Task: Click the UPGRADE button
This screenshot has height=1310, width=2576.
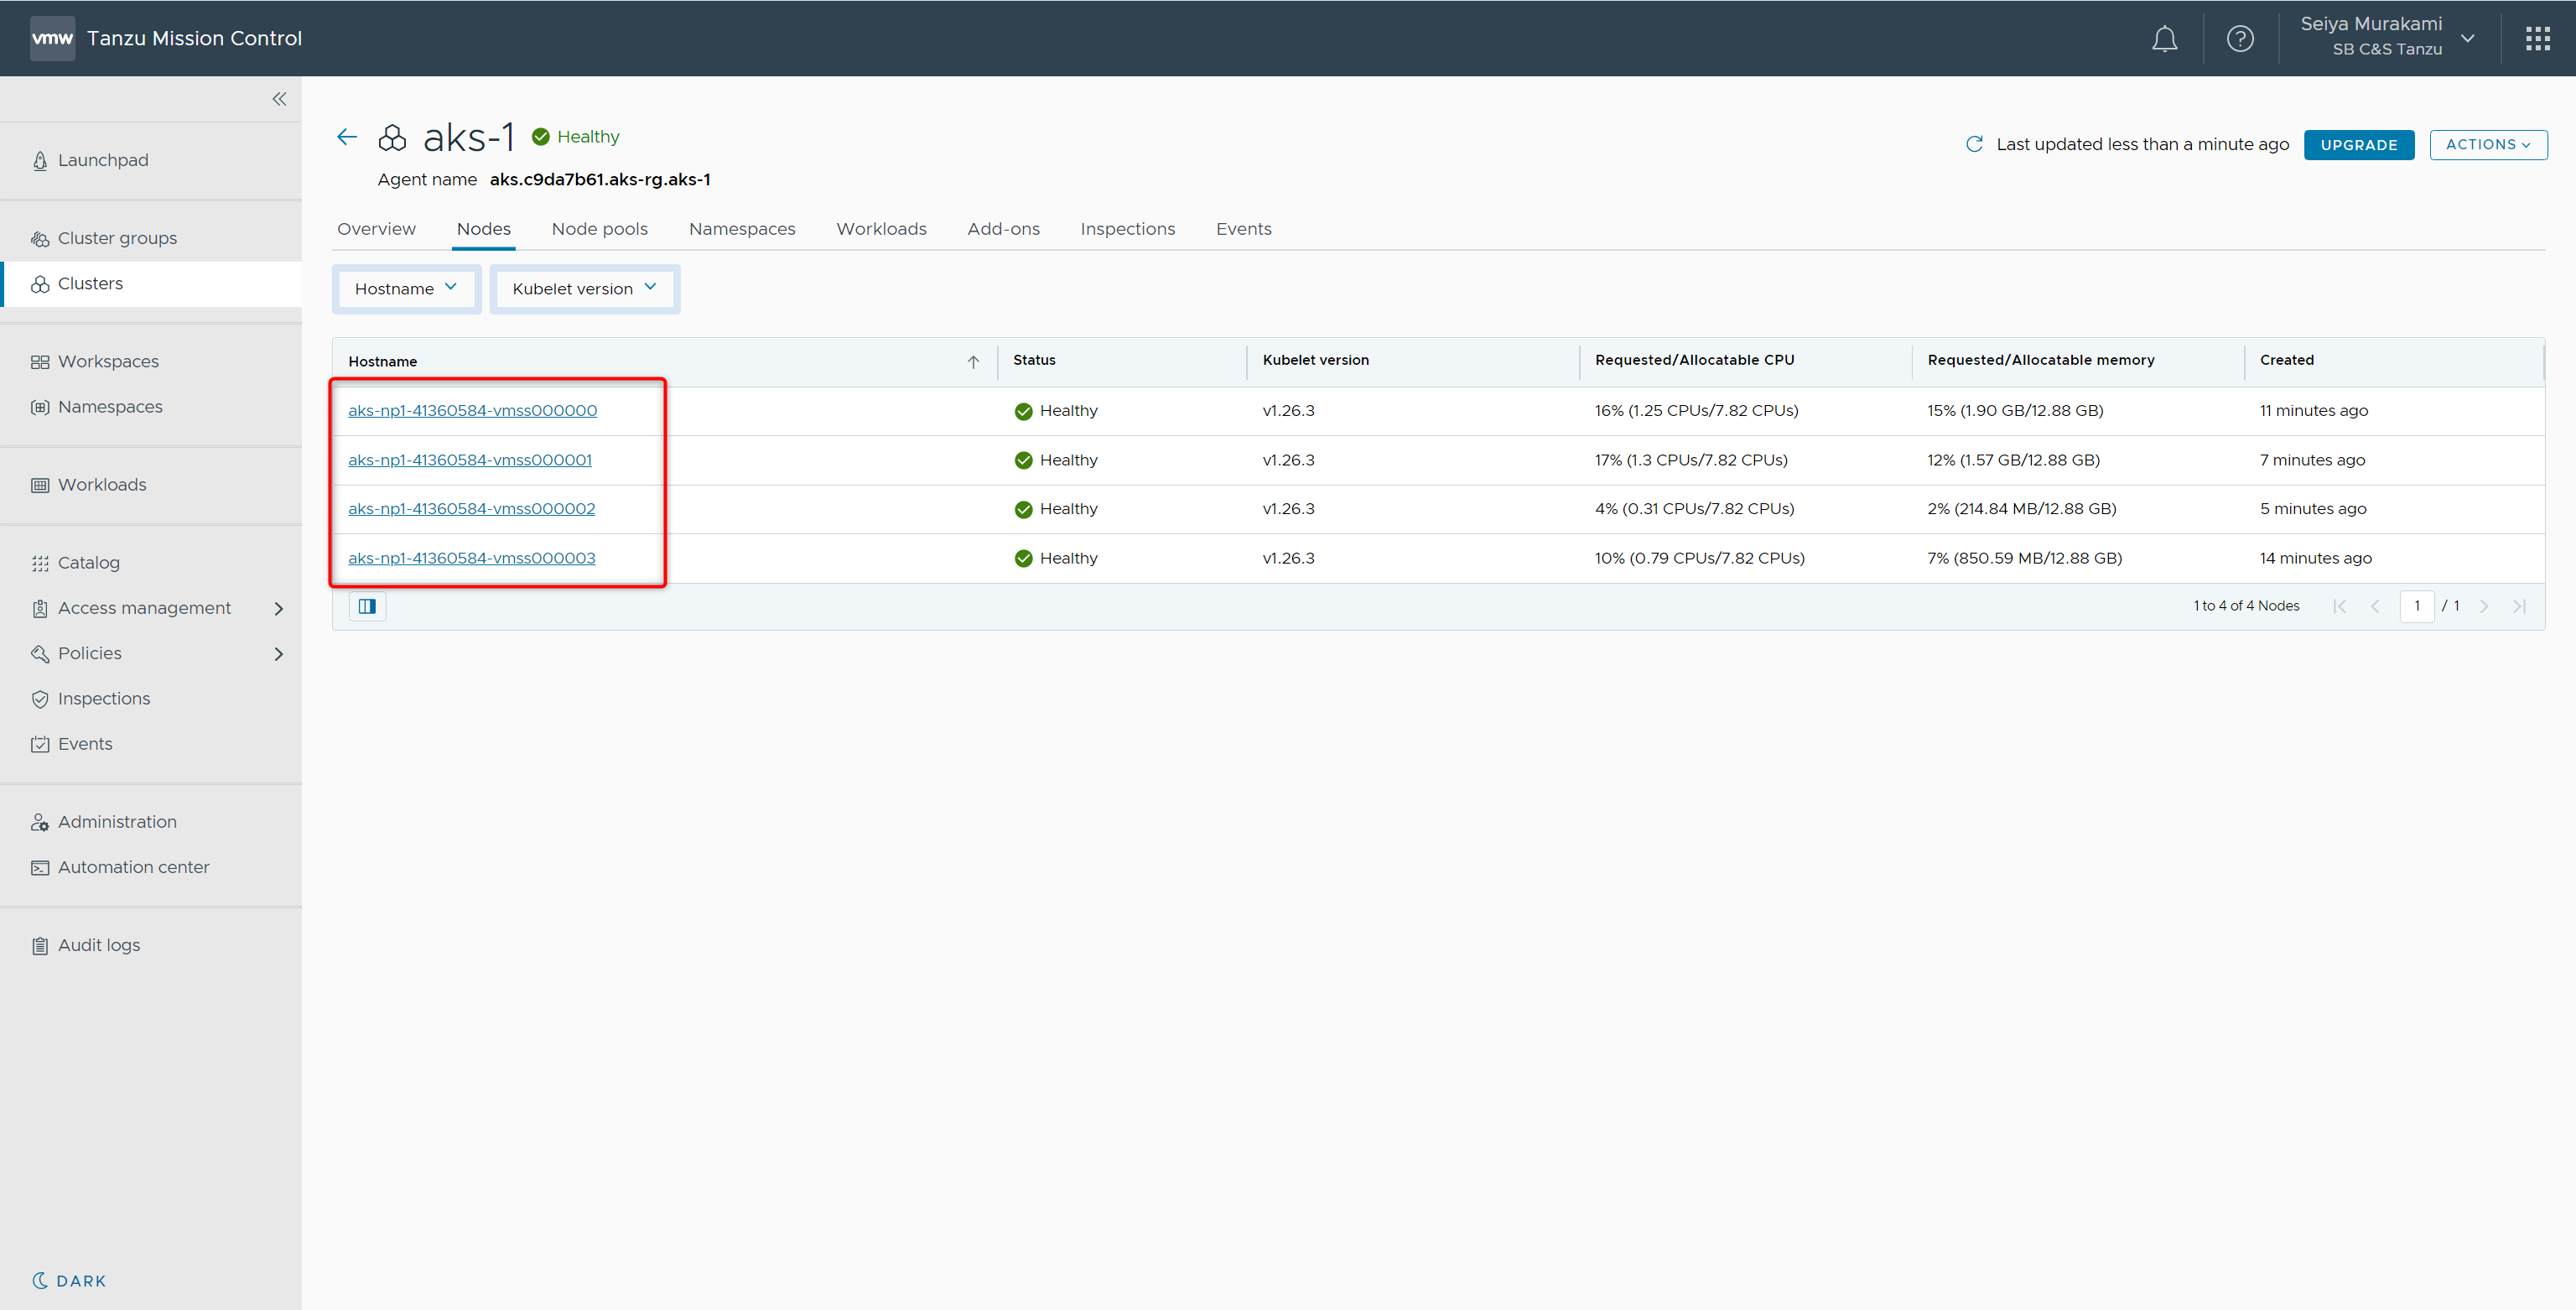Action: (2358, 145)
